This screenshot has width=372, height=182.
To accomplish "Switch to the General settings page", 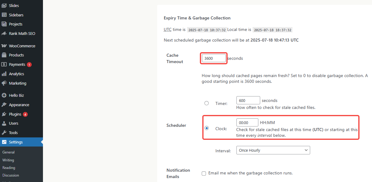I will (8, 152).
